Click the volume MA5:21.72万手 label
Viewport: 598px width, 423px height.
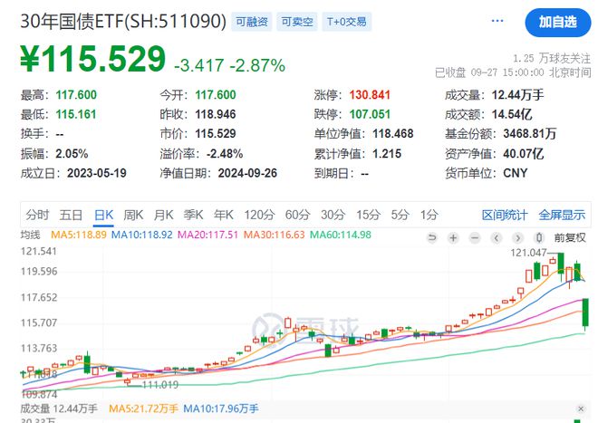point(143,409)
